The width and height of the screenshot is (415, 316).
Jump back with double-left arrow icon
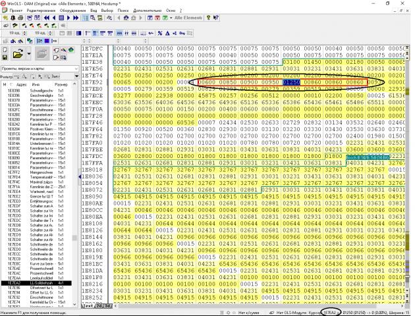(47, 18)
